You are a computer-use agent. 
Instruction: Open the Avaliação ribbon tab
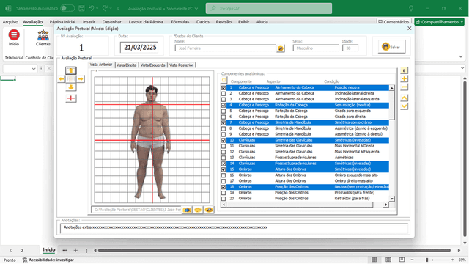[32, 22]
